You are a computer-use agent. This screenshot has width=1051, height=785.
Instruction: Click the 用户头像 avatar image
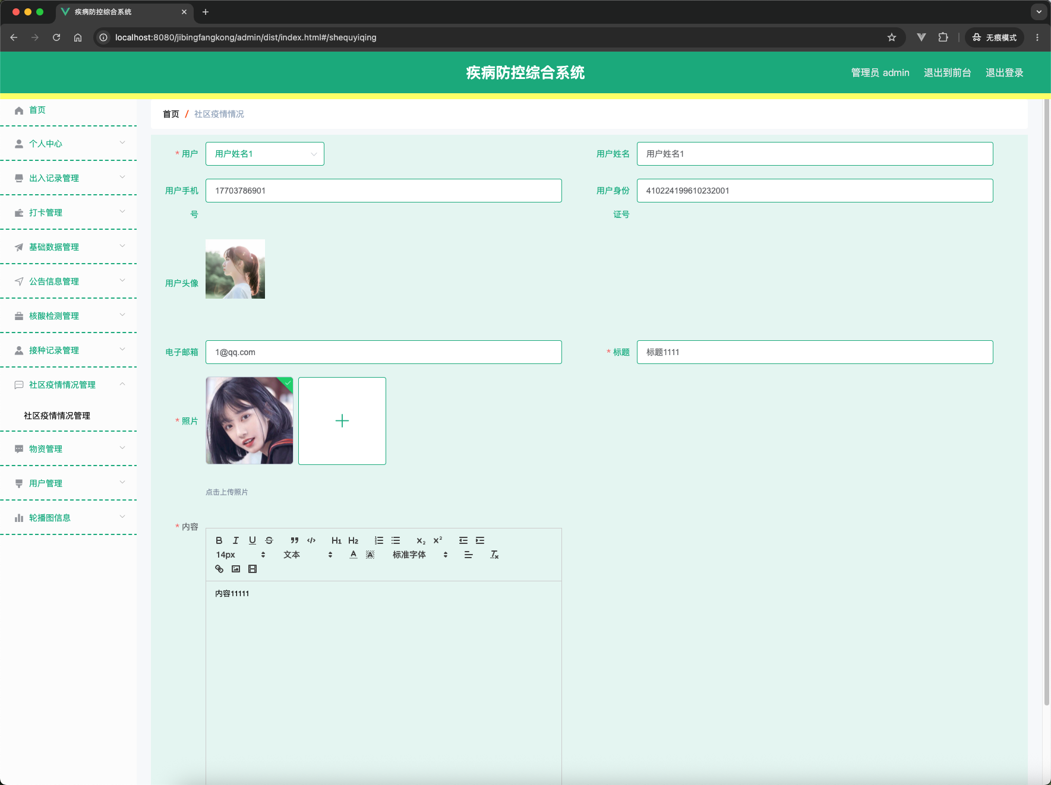pyautogui.click(x=235, y=269)
